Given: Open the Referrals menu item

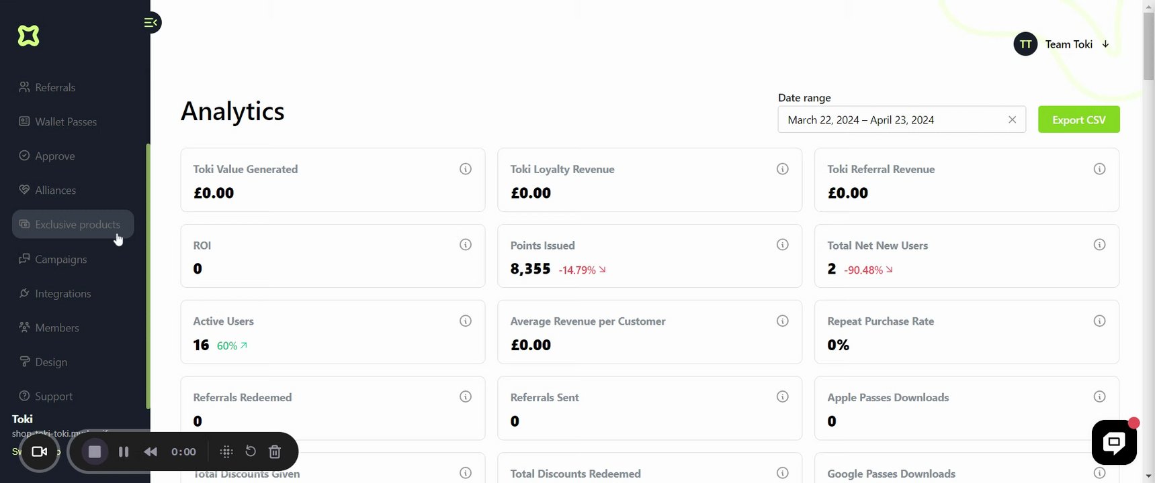Looking at the screenshot, I should 55,87.
